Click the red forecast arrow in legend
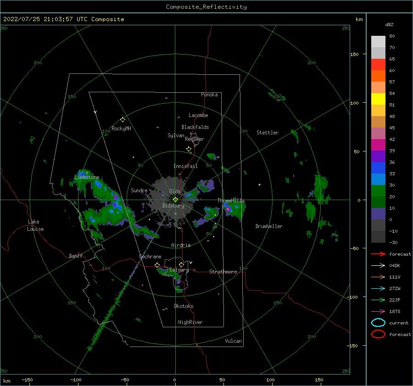 point(378,254)
